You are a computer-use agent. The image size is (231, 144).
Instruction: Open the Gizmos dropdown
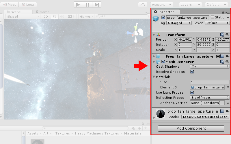[87, 17]
